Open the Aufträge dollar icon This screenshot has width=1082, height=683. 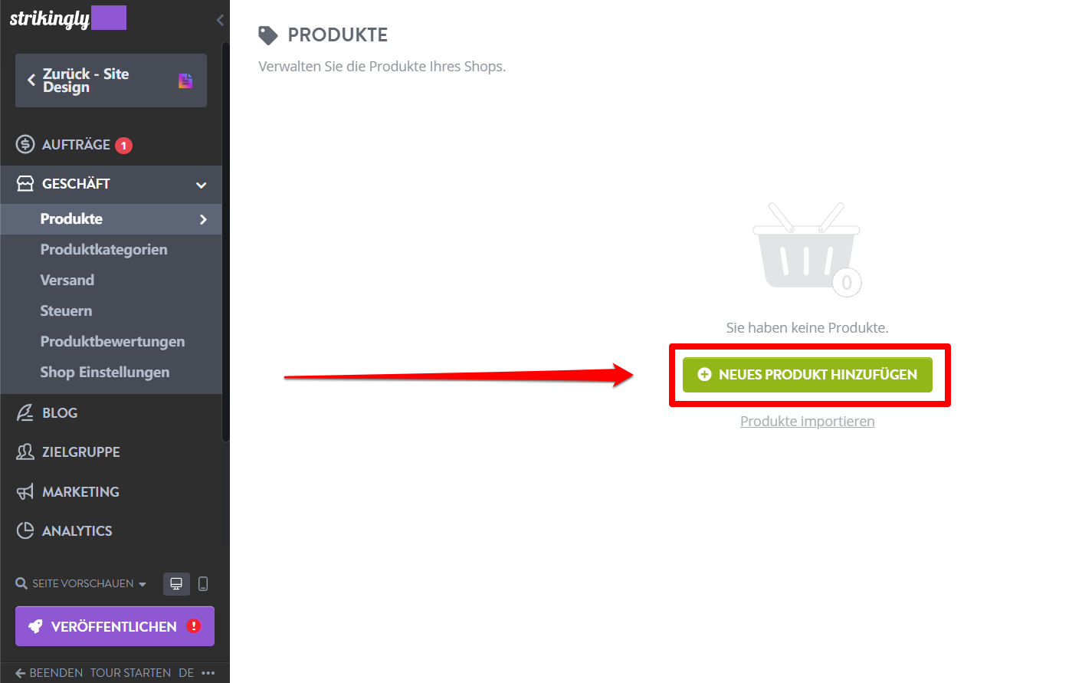pos(25,144)
